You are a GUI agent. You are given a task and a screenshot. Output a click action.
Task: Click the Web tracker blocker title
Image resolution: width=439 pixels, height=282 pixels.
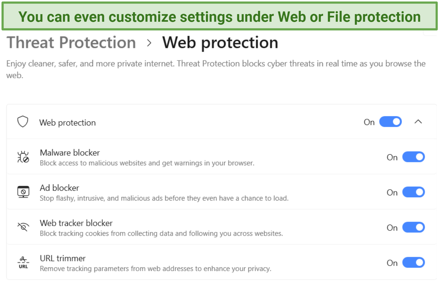pos(76,223)
